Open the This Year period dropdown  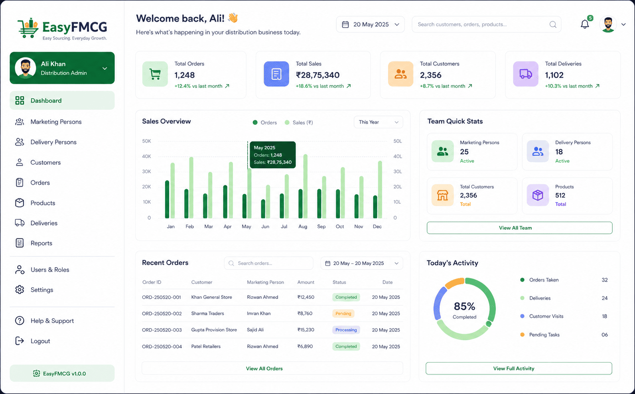click(378, 122)
